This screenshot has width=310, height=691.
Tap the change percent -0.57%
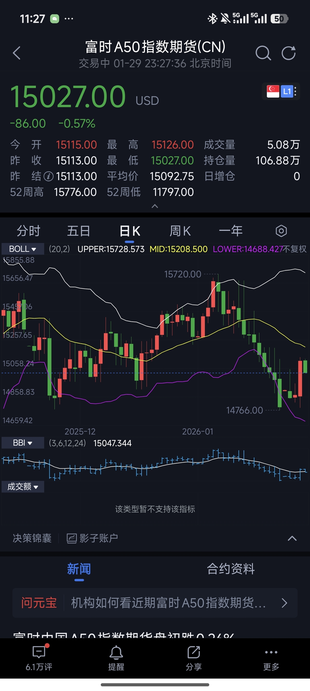(x=77, y=124)
